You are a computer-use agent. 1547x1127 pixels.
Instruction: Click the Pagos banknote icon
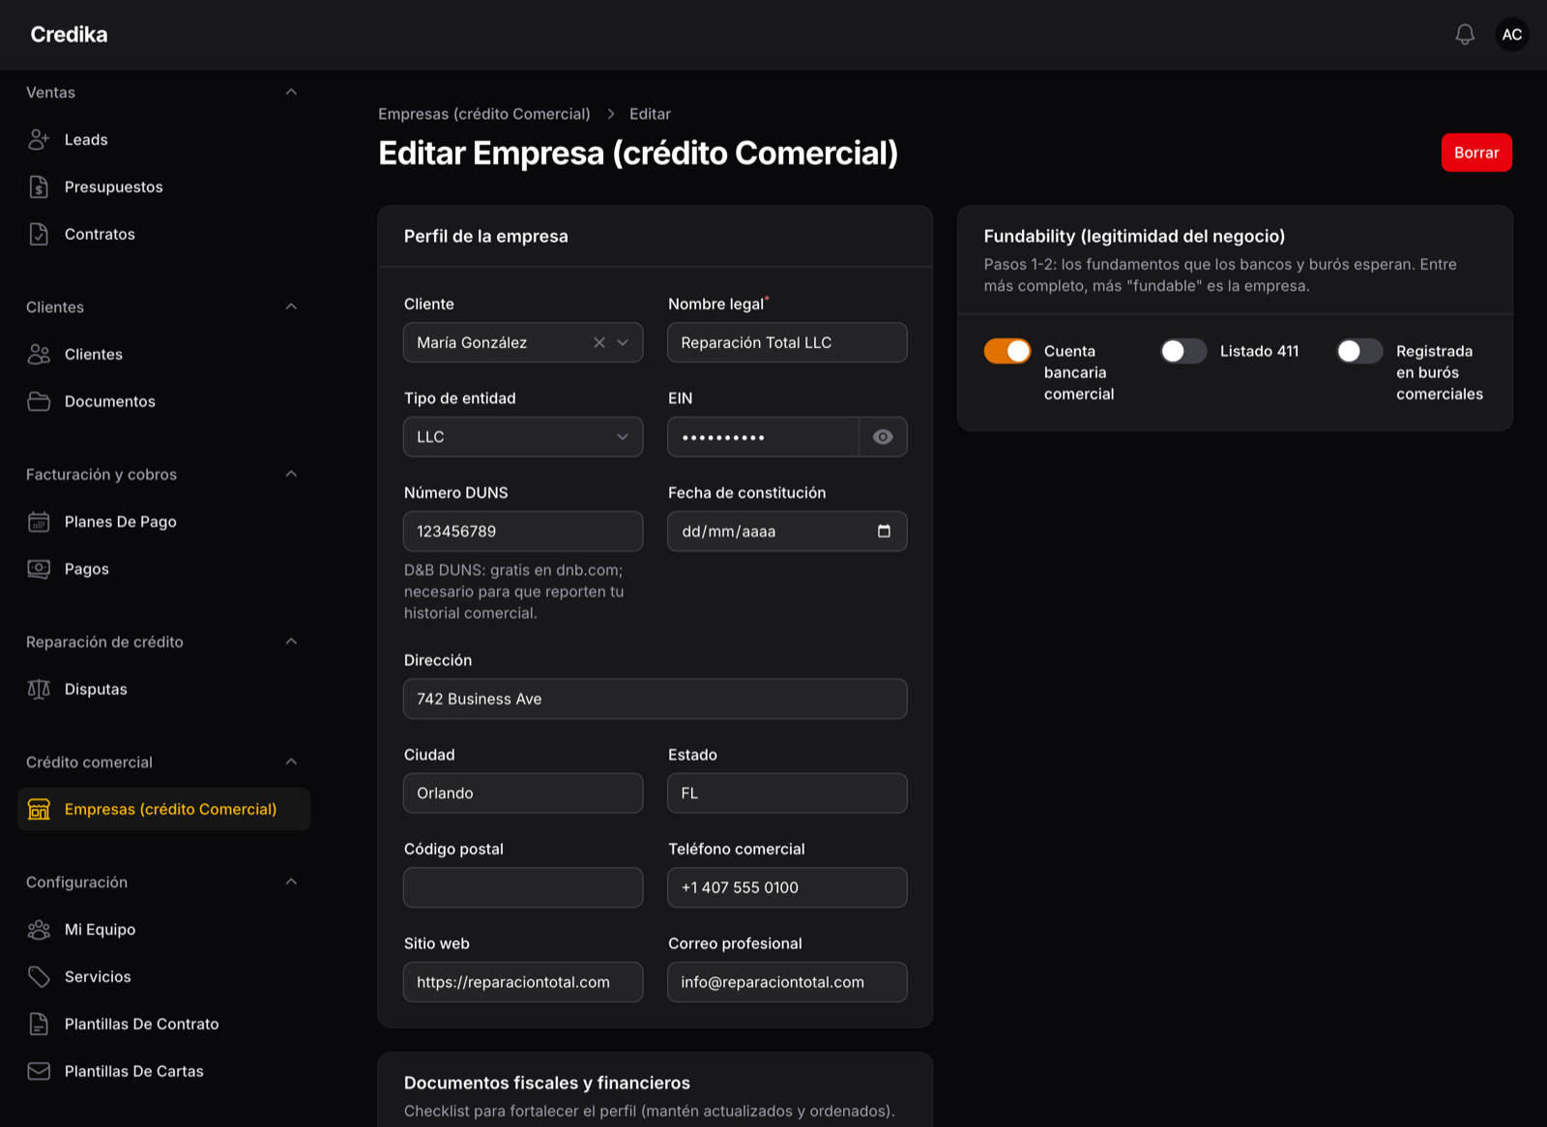[x=39, y=569]
